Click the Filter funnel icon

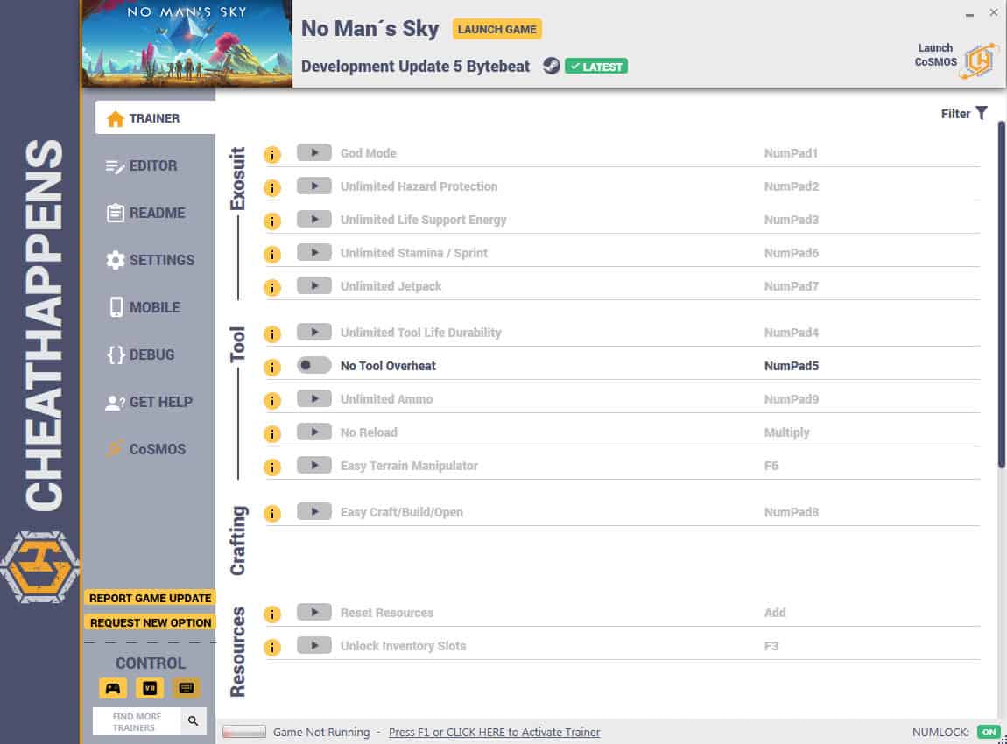pyautogui.click(x=982, y=114)
